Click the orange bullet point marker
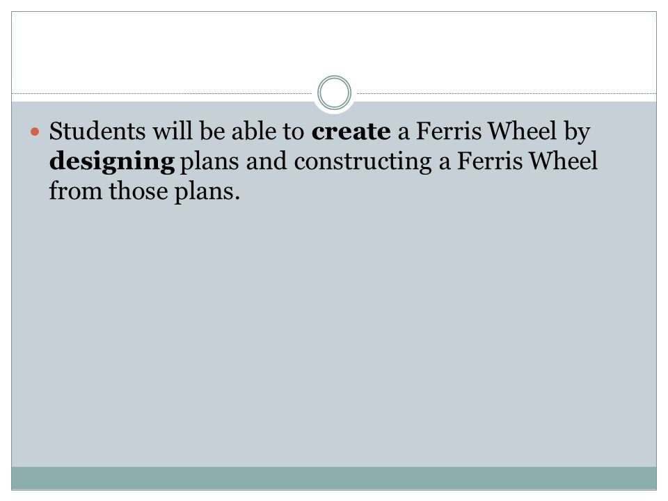The image size is (668, 501). click(x=35, y=132)
